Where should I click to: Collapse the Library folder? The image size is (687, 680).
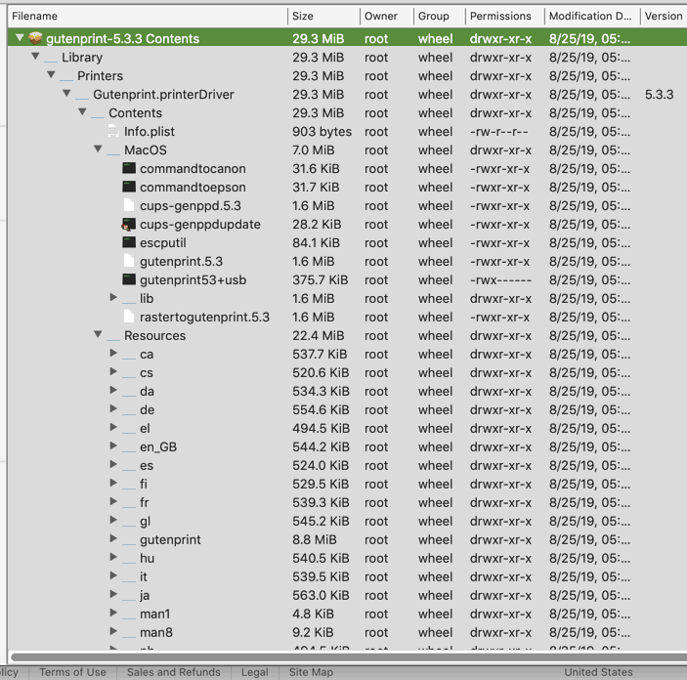pyautogui.click(x=35, y=57)
